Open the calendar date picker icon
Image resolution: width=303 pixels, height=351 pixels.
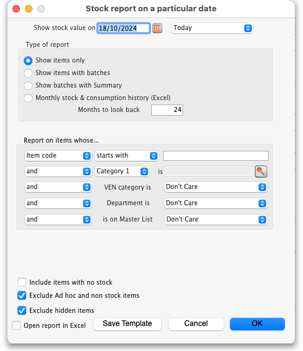coord(157,28)
